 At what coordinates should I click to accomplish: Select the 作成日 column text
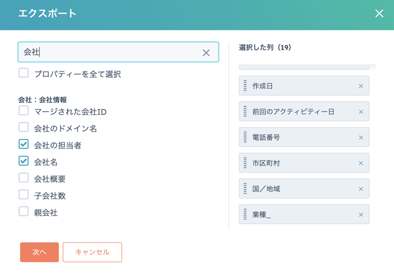pos(263,86)
